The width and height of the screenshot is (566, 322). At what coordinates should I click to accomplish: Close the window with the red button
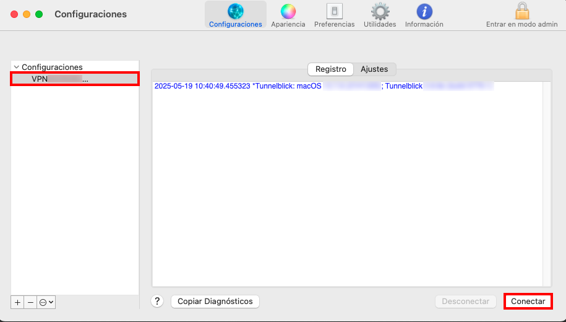pyautogui.click(x=14, y=14)
